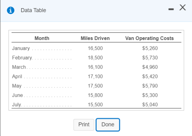Image resolution: width=192 pixels, height=136 pixels.
Task: Click the 15,500 miles value
Action: tap(95, 105)
